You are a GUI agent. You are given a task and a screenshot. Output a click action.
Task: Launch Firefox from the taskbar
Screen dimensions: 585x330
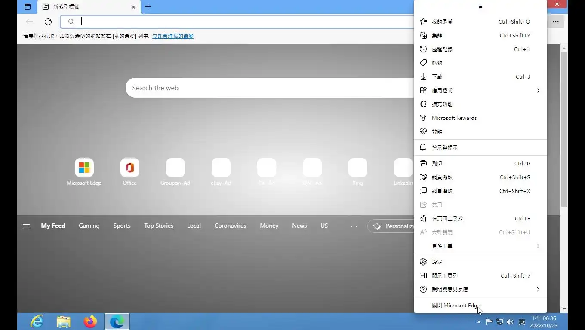pyautogui.click(x=90, y=321)
